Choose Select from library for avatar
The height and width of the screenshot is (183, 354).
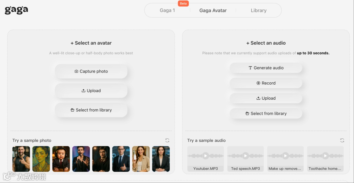click(91, 110)
